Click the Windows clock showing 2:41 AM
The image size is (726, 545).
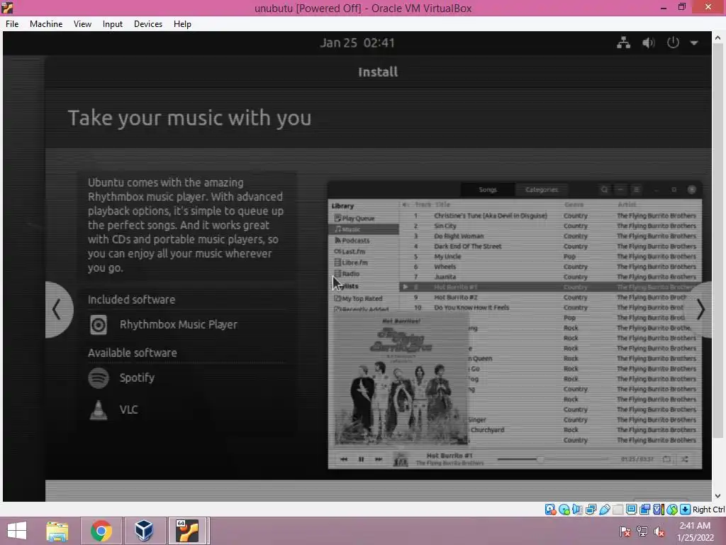(695, 532)
